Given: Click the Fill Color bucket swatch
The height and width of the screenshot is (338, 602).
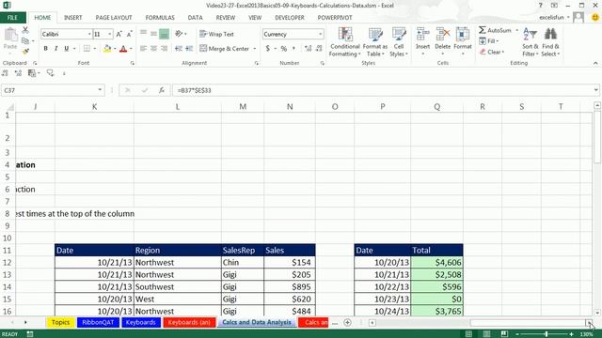Looking at the screenshot, I should (x=107, y=49).
